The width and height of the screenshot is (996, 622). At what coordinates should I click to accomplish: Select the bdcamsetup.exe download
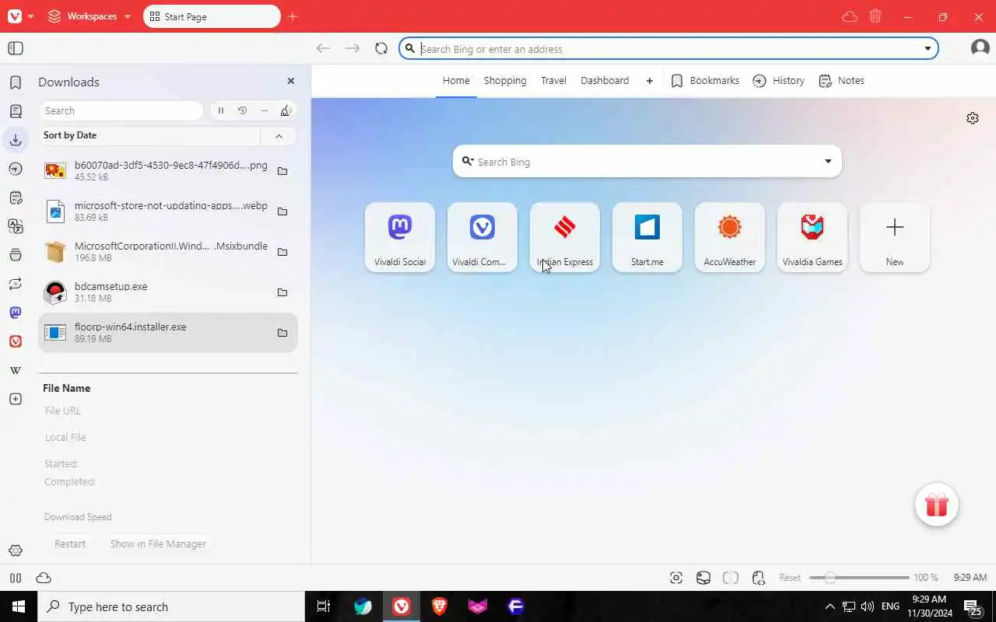[168, 292]
